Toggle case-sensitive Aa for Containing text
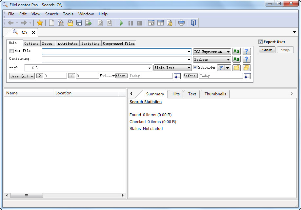 (236, 59)
